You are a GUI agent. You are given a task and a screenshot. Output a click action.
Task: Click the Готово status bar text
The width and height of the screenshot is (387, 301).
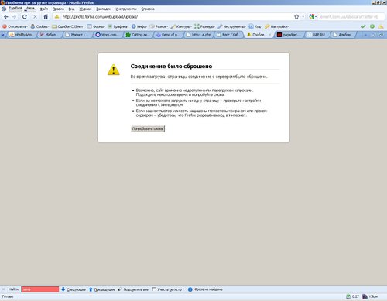[8, 296]
